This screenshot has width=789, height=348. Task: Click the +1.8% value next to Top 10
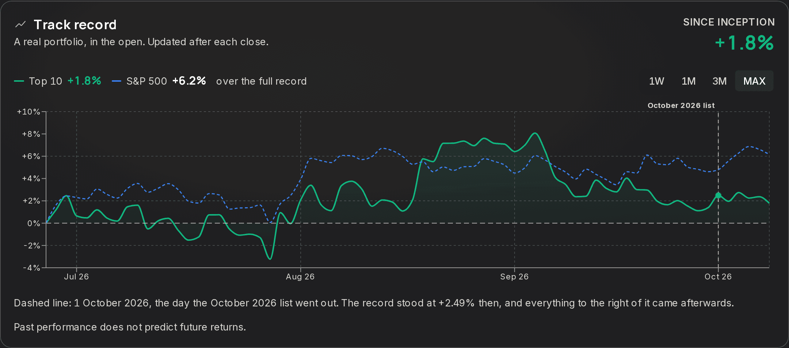[84, 81]
